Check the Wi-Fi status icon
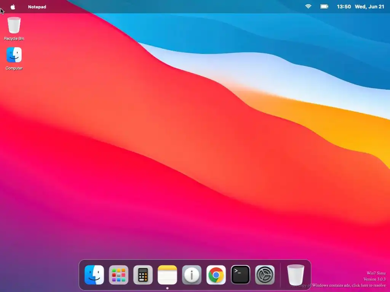Image resolution: width=390 pixels, height=292 pixels. pyautogui.click(x=308, y=7)
